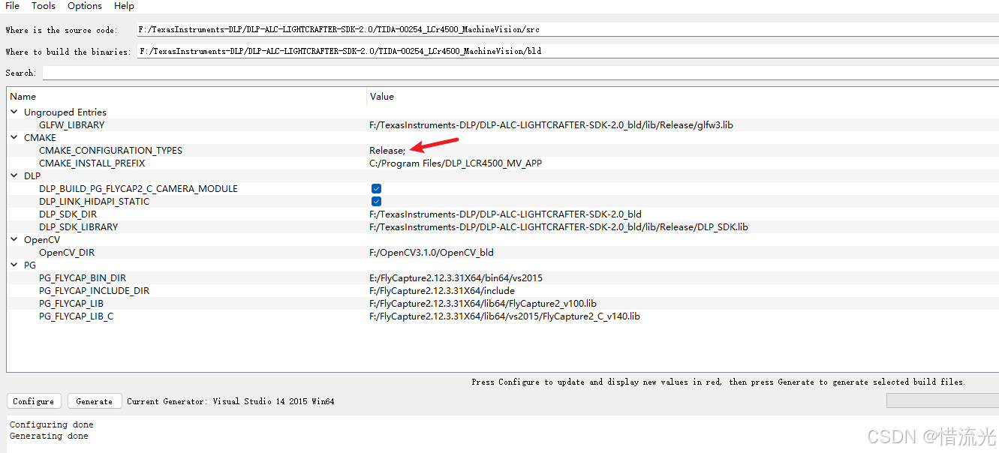The image size is (999, 453).
Task: Select the GLFW_LIBRARY entry
Action: tap(72, 125)
